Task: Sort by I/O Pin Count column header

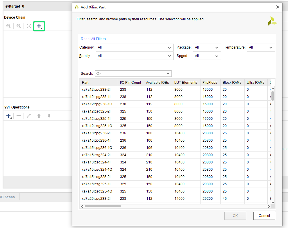Action: [130, 83]
